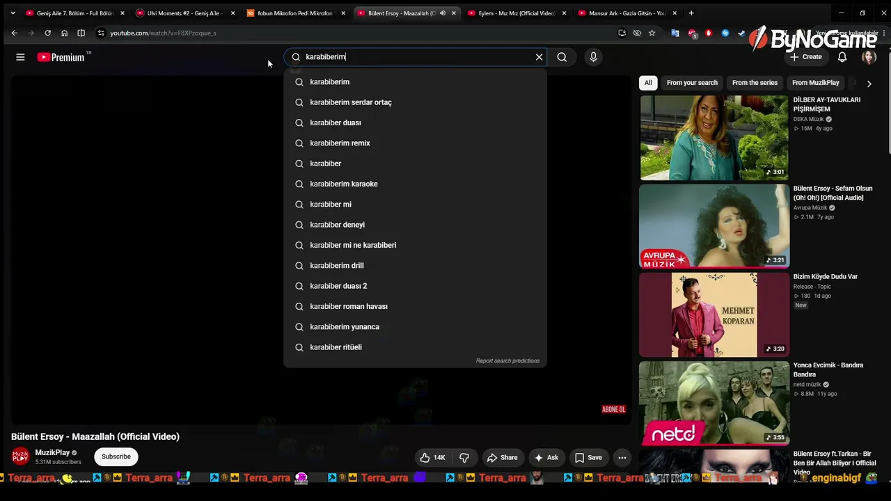Bookmark this page with the star

[x=652, y=33]
